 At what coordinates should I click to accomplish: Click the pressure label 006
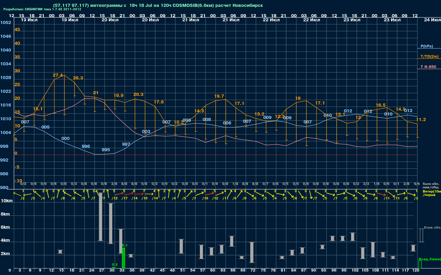pyautogui.click(x=227, y=123)
